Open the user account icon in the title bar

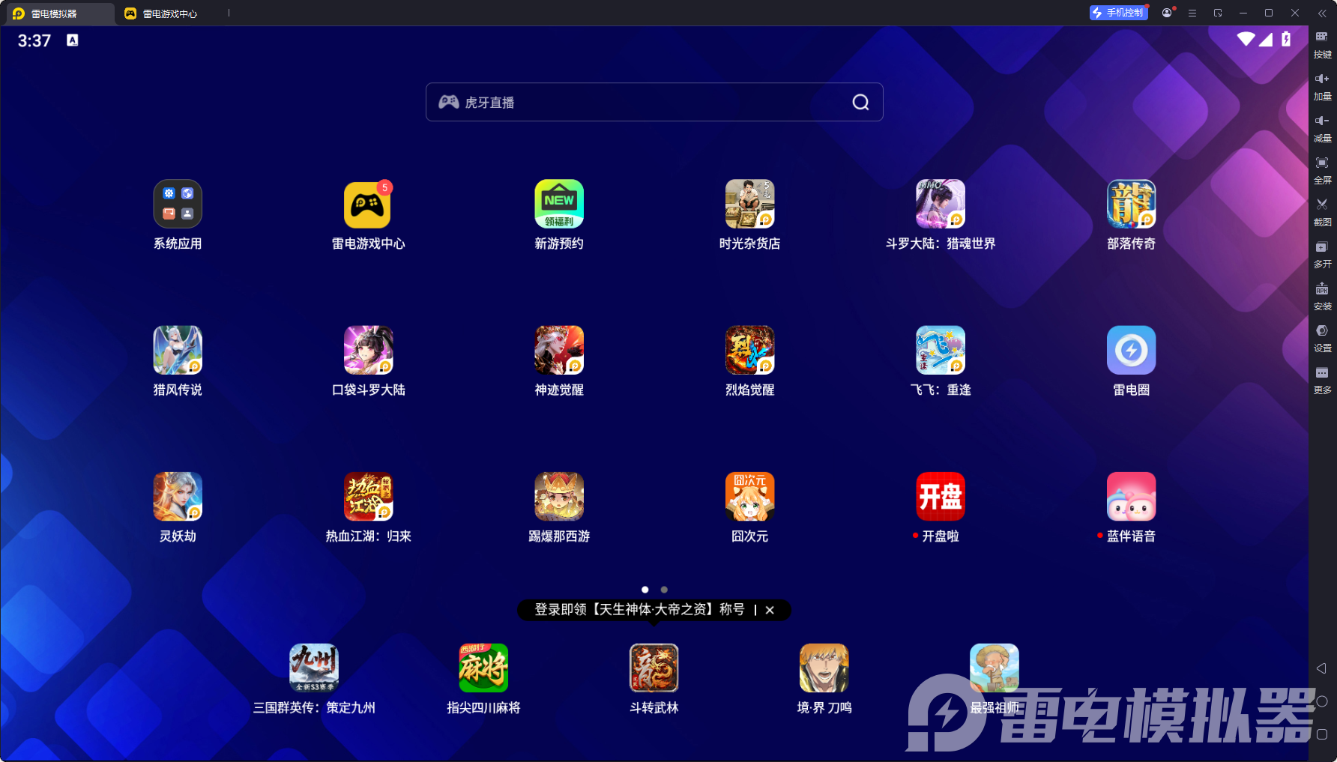tap(1167, 13)
